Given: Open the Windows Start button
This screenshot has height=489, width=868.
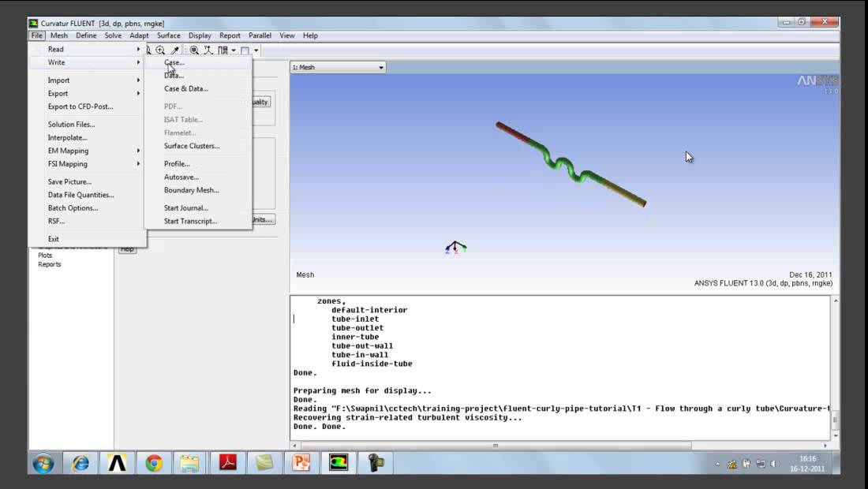Looking at the screenshot, I should (x=43, y=463).
